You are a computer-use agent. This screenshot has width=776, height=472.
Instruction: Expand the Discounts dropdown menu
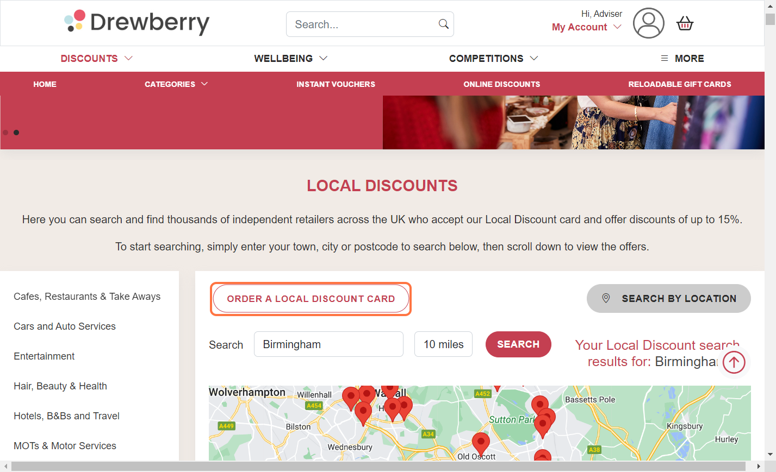(x=96, y=58)
